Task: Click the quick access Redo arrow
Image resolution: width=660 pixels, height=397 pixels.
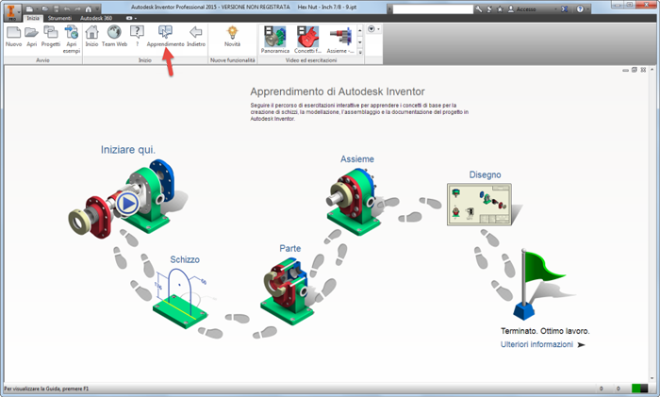Action: [78, 8]
